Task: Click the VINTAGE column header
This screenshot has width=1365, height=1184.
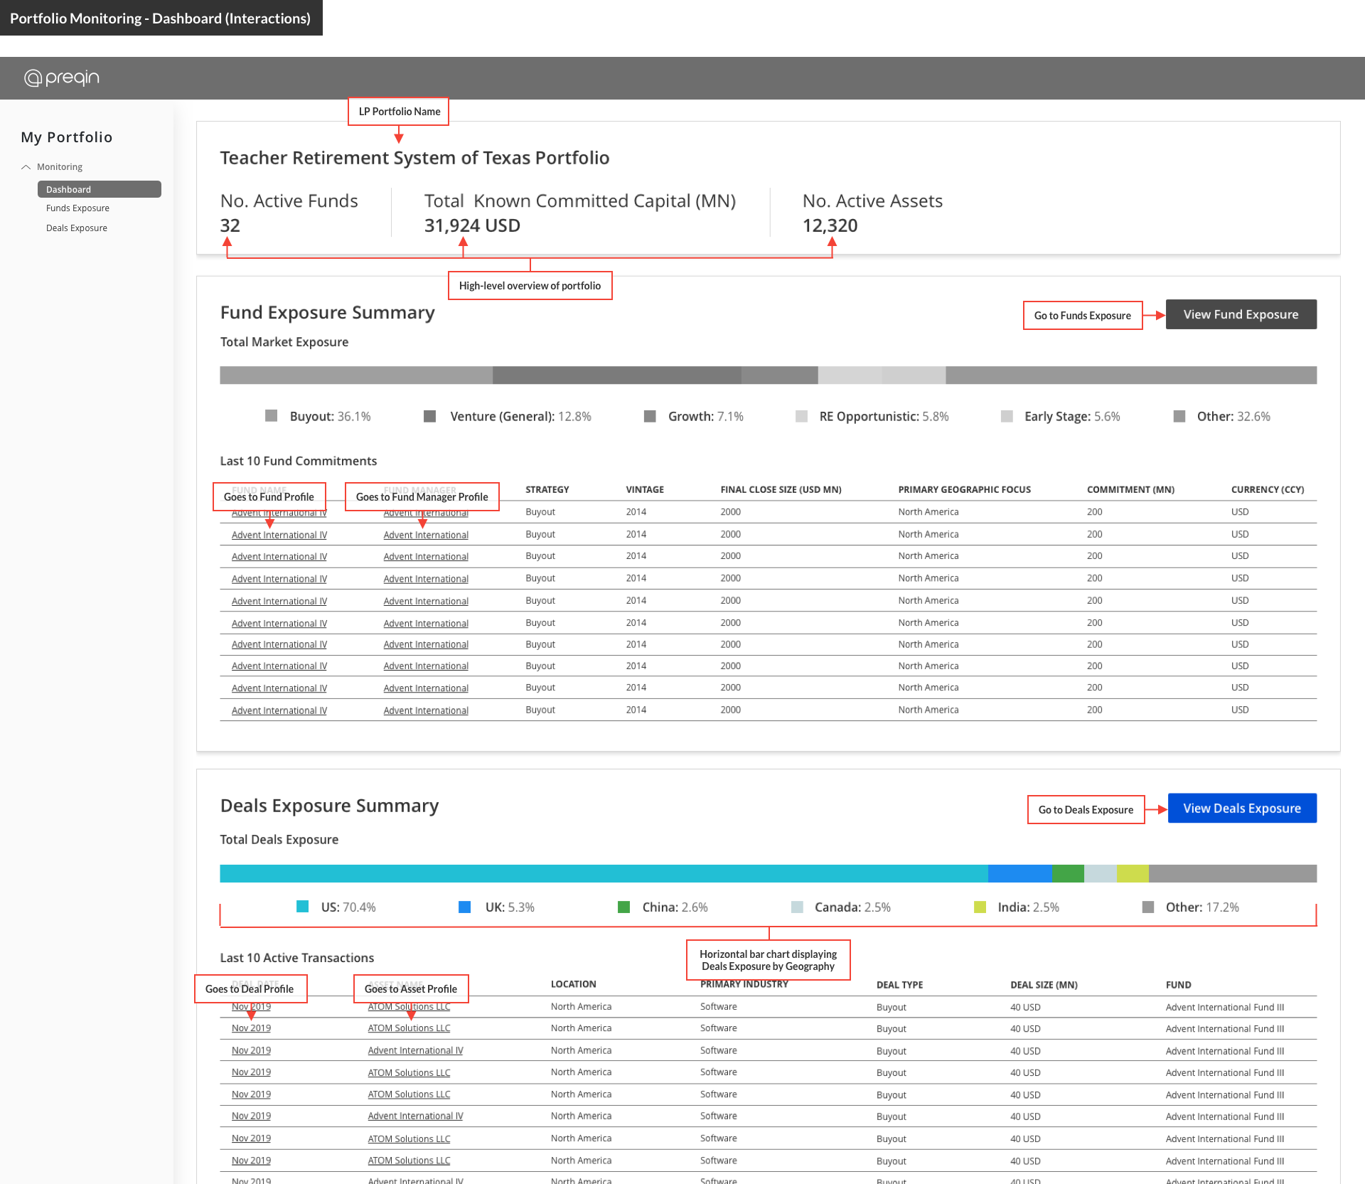Action: point(645,490)
